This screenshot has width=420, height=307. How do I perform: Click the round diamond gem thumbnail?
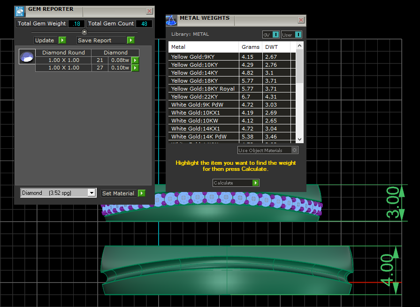[x=26, y=57]
